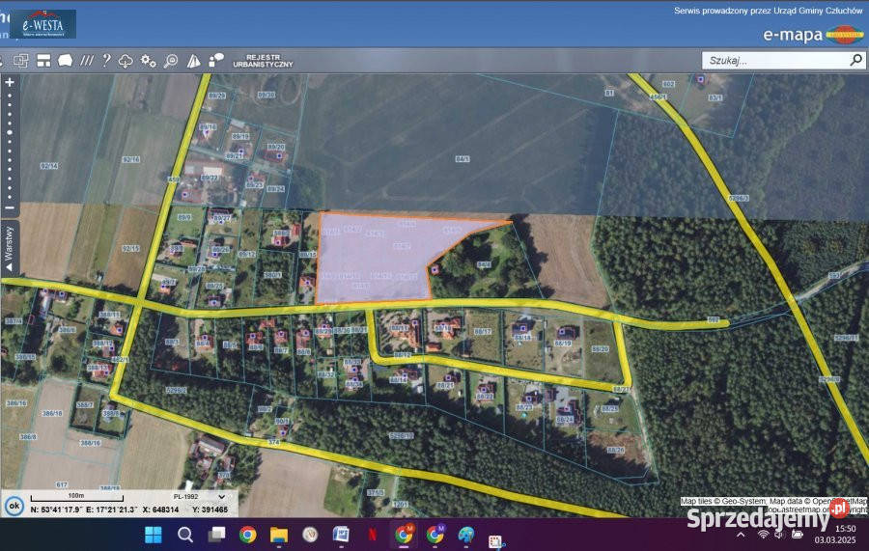Click the round ok button
The image size is (869, 551).
pyautogui.click(x=14, y=504)
